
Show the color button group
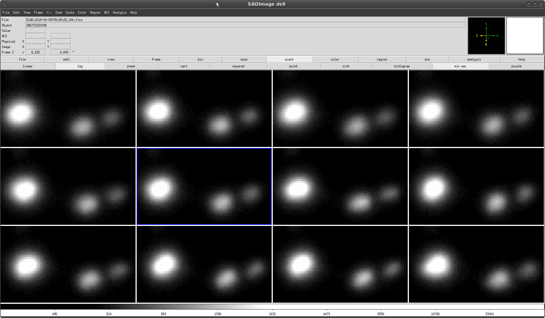click(335, 59)
